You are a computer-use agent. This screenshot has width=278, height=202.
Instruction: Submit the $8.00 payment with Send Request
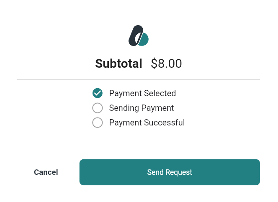tap(170, 172)
